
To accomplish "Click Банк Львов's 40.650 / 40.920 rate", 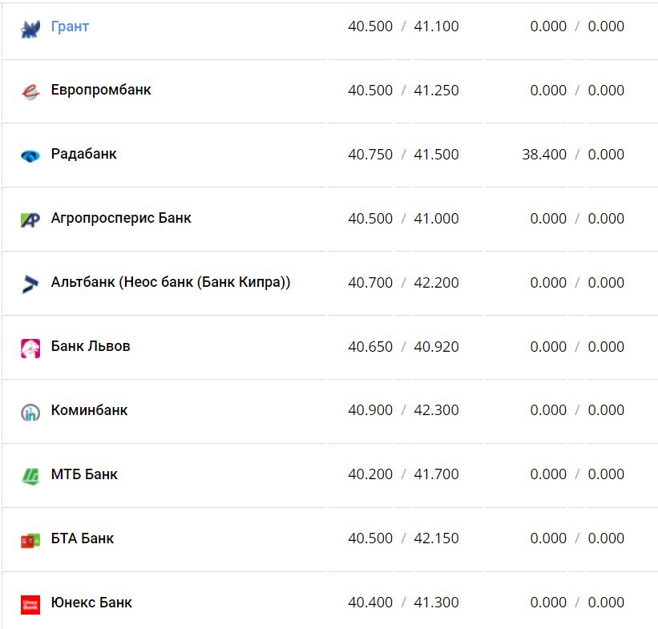I will 403,347.
